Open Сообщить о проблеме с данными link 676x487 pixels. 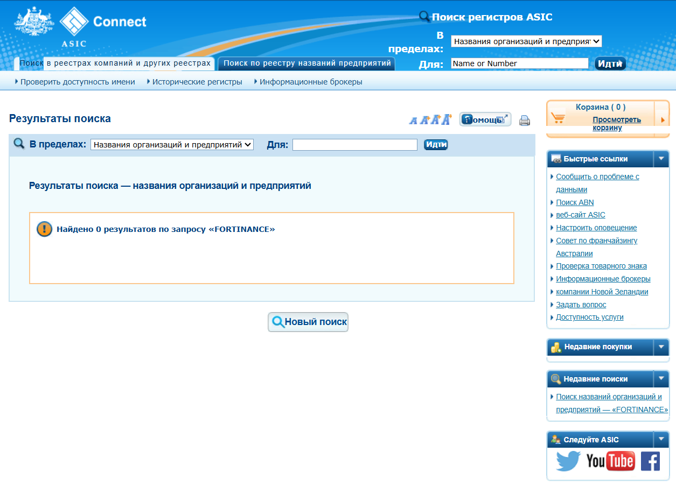click(x=597, y=183)
